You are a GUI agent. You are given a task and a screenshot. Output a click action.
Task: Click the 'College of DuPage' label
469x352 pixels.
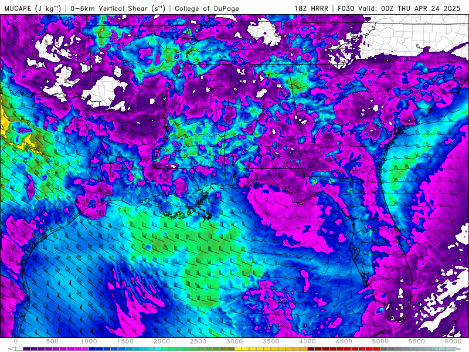[x=207, y=8]
